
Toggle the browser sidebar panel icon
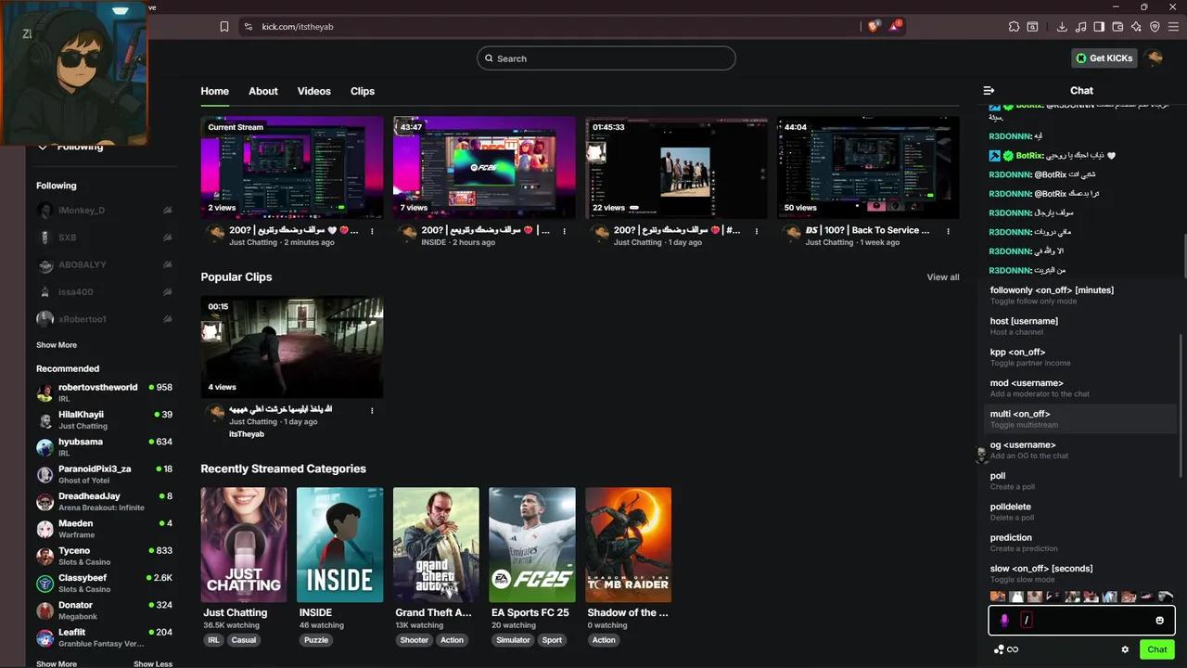[1099, 27]
